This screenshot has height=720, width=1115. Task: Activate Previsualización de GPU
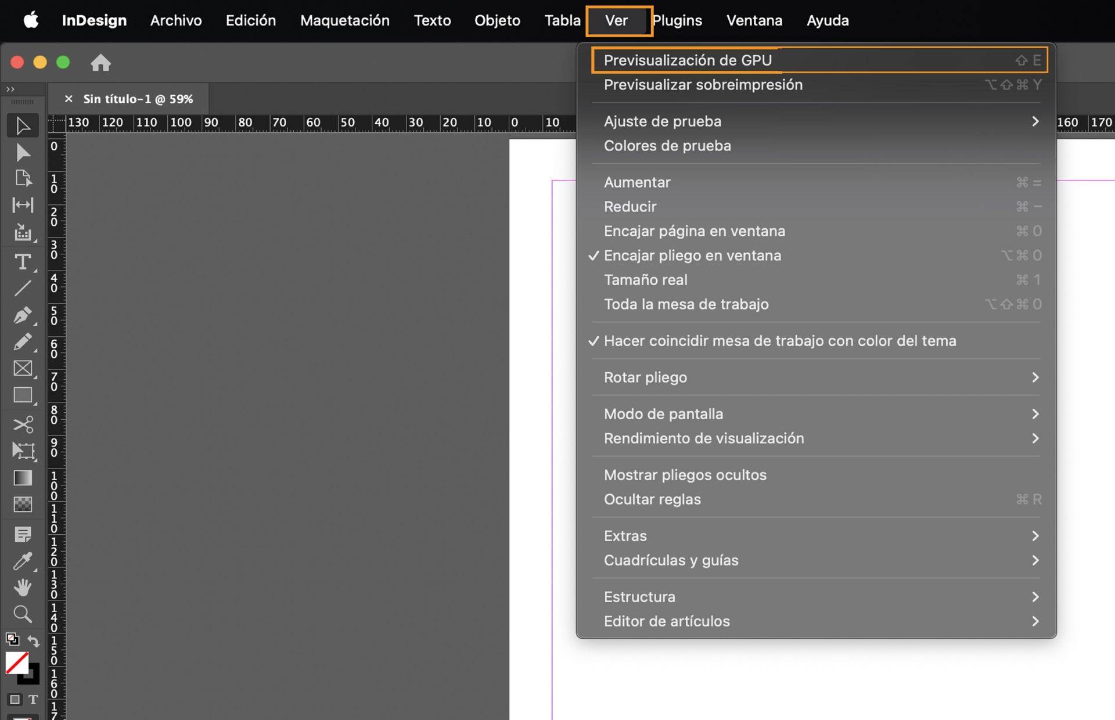point(688,60)
